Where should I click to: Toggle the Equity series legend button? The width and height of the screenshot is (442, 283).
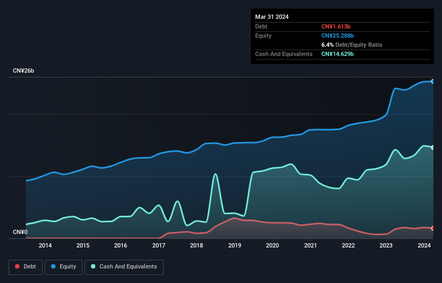(64, 267)
